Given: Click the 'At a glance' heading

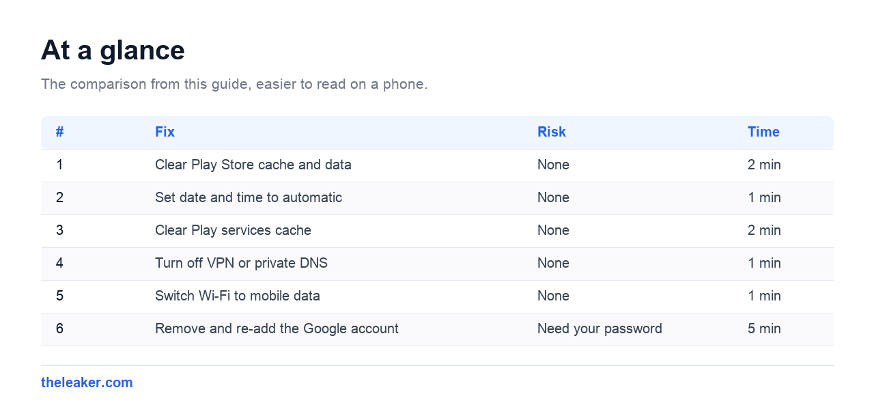Looking at the screenshot, I should click(113, 51).
